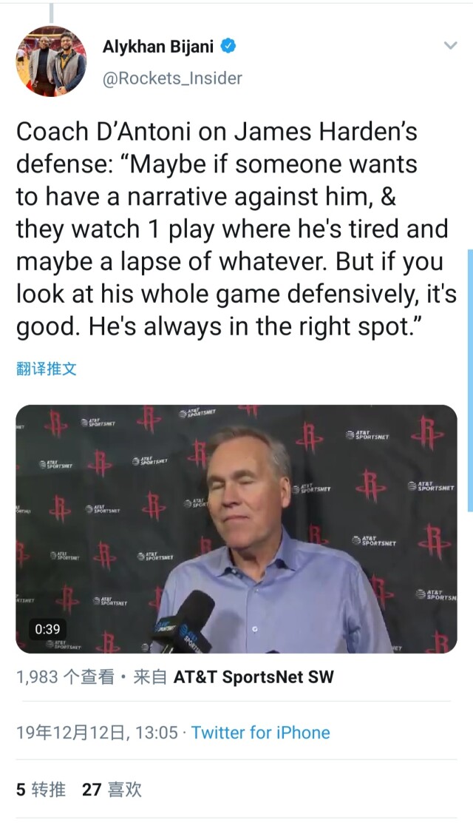Click the 0:39 video duration badge
This screenshot has height=823, width=473.
(47, 628)
